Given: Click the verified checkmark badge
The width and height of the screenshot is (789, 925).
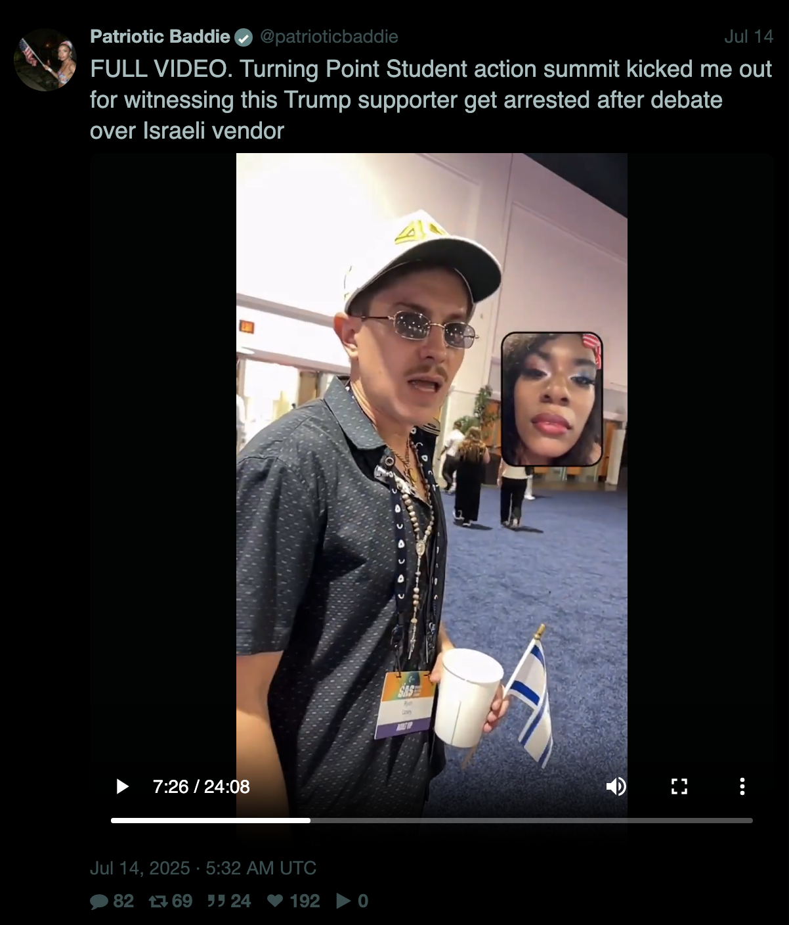Looking at the screenshot, I should coord(244,37).
